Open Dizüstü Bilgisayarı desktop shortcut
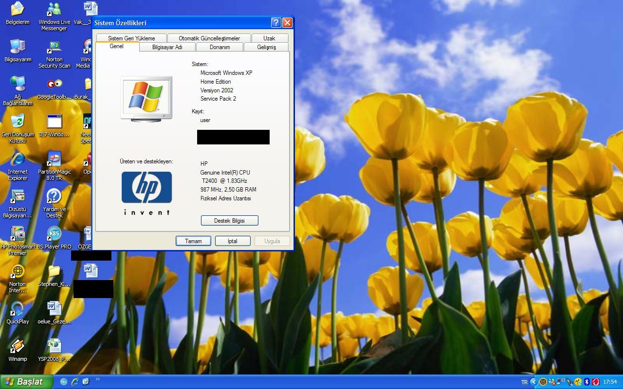The image size is (623, 389). [x=18, y=203]
